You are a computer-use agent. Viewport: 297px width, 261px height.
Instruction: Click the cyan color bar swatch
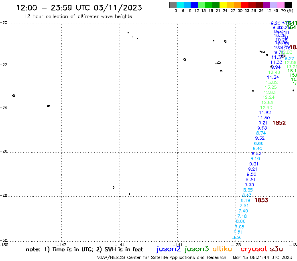[180, 5]
